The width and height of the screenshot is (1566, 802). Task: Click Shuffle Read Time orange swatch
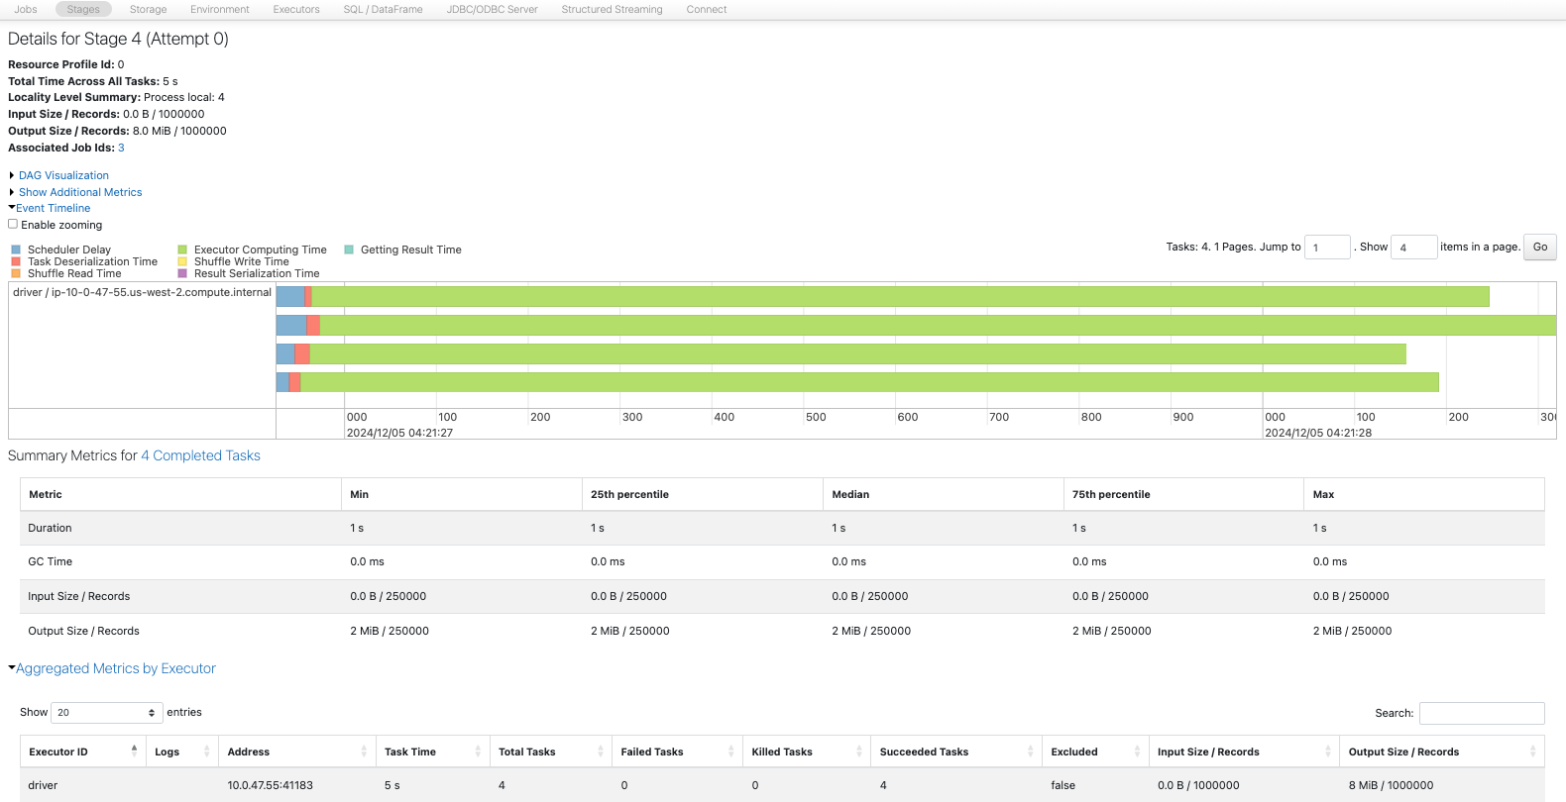16,273
